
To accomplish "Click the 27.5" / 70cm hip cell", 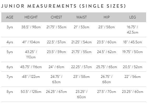I will 106,92.
